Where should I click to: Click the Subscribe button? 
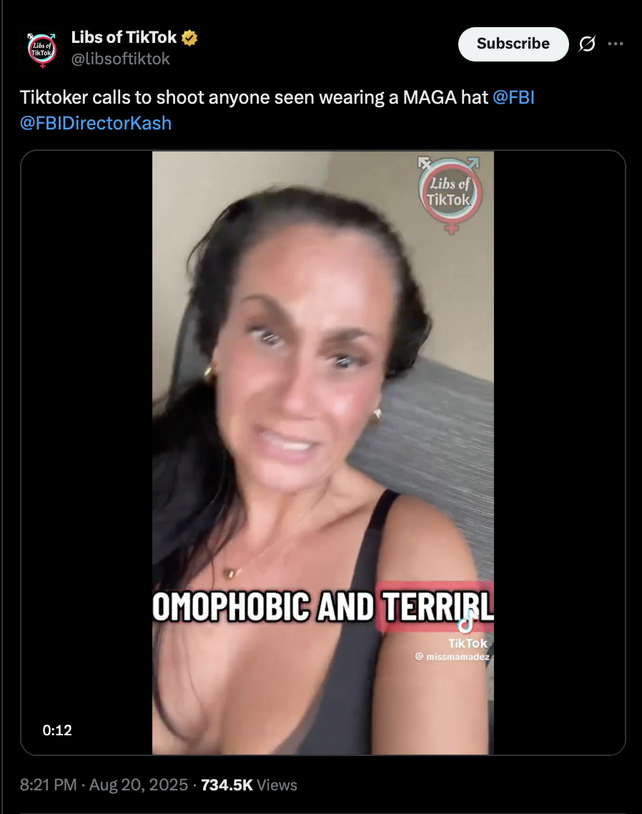point(513,44)
